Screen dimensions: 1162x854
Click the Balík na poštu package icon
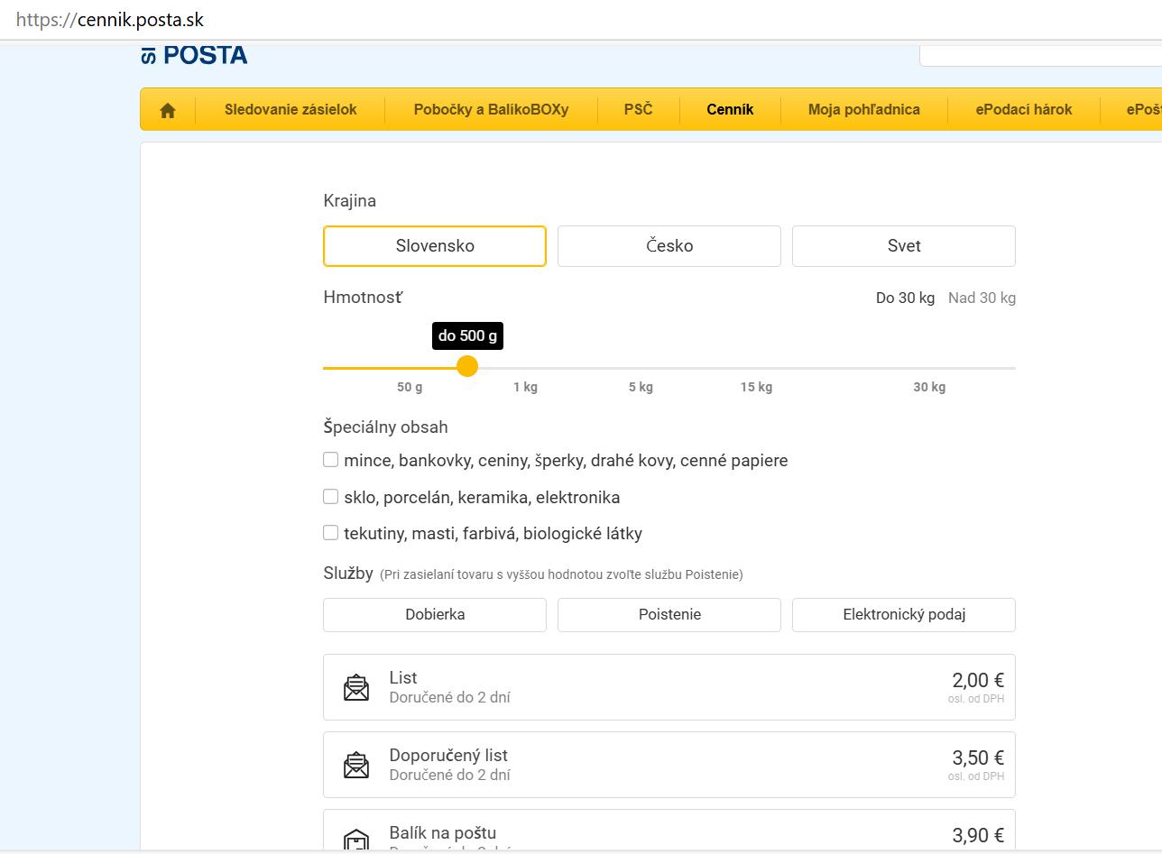coord(356,840)
